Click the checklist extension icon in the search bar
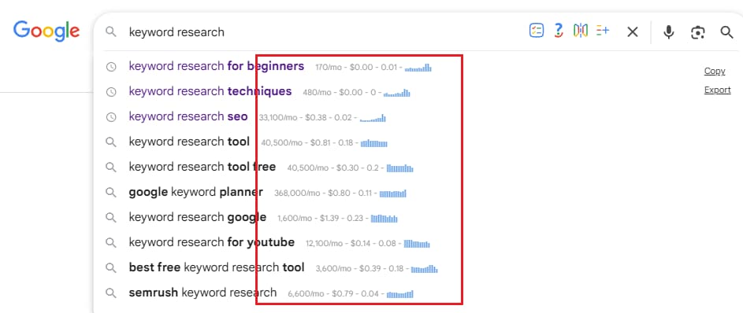The height and width of the screenshot is (313, 743). click(x=537, y=31)
